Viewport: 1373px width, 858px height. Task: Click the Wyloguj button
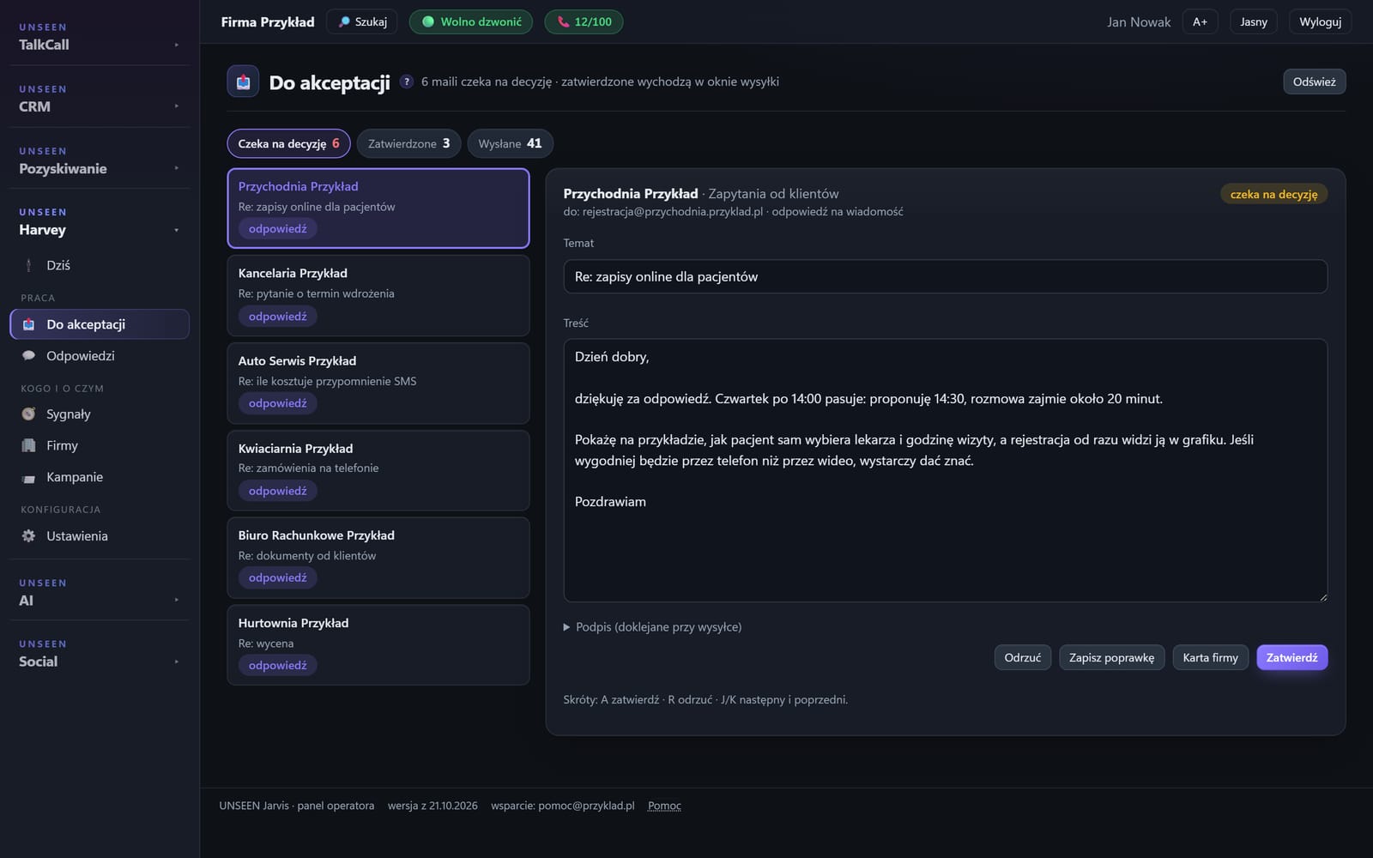[x=1320, y=21]
